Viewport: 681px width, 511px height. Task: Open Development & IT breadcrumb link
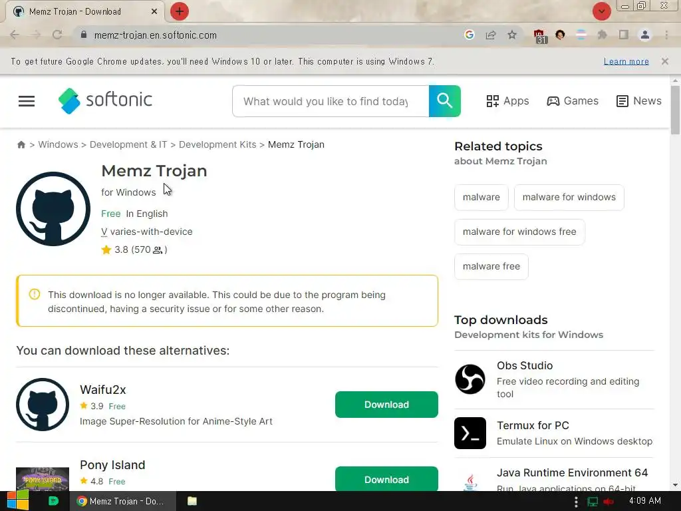(x=128, y=144)
